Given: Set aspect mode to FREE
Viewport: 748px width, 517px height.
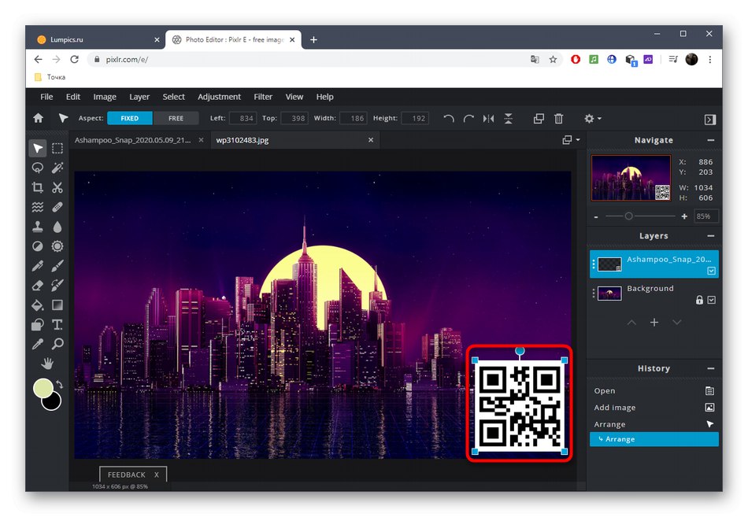Looking at the screenshot, I should pos(176,118).
